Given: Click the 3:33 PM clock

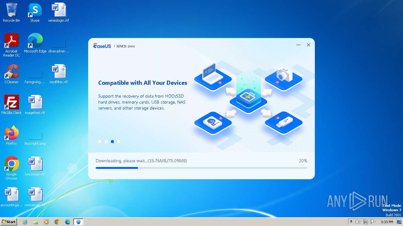Looking at the screenshot, I should [387, 222].
